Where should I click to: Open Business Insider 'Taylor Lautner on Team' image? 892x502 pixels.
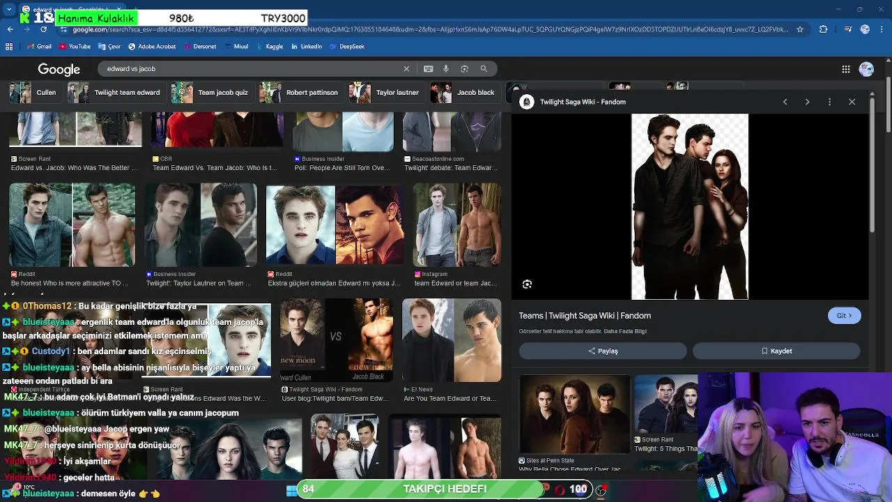pyautogui.click(x=201, y=225)
